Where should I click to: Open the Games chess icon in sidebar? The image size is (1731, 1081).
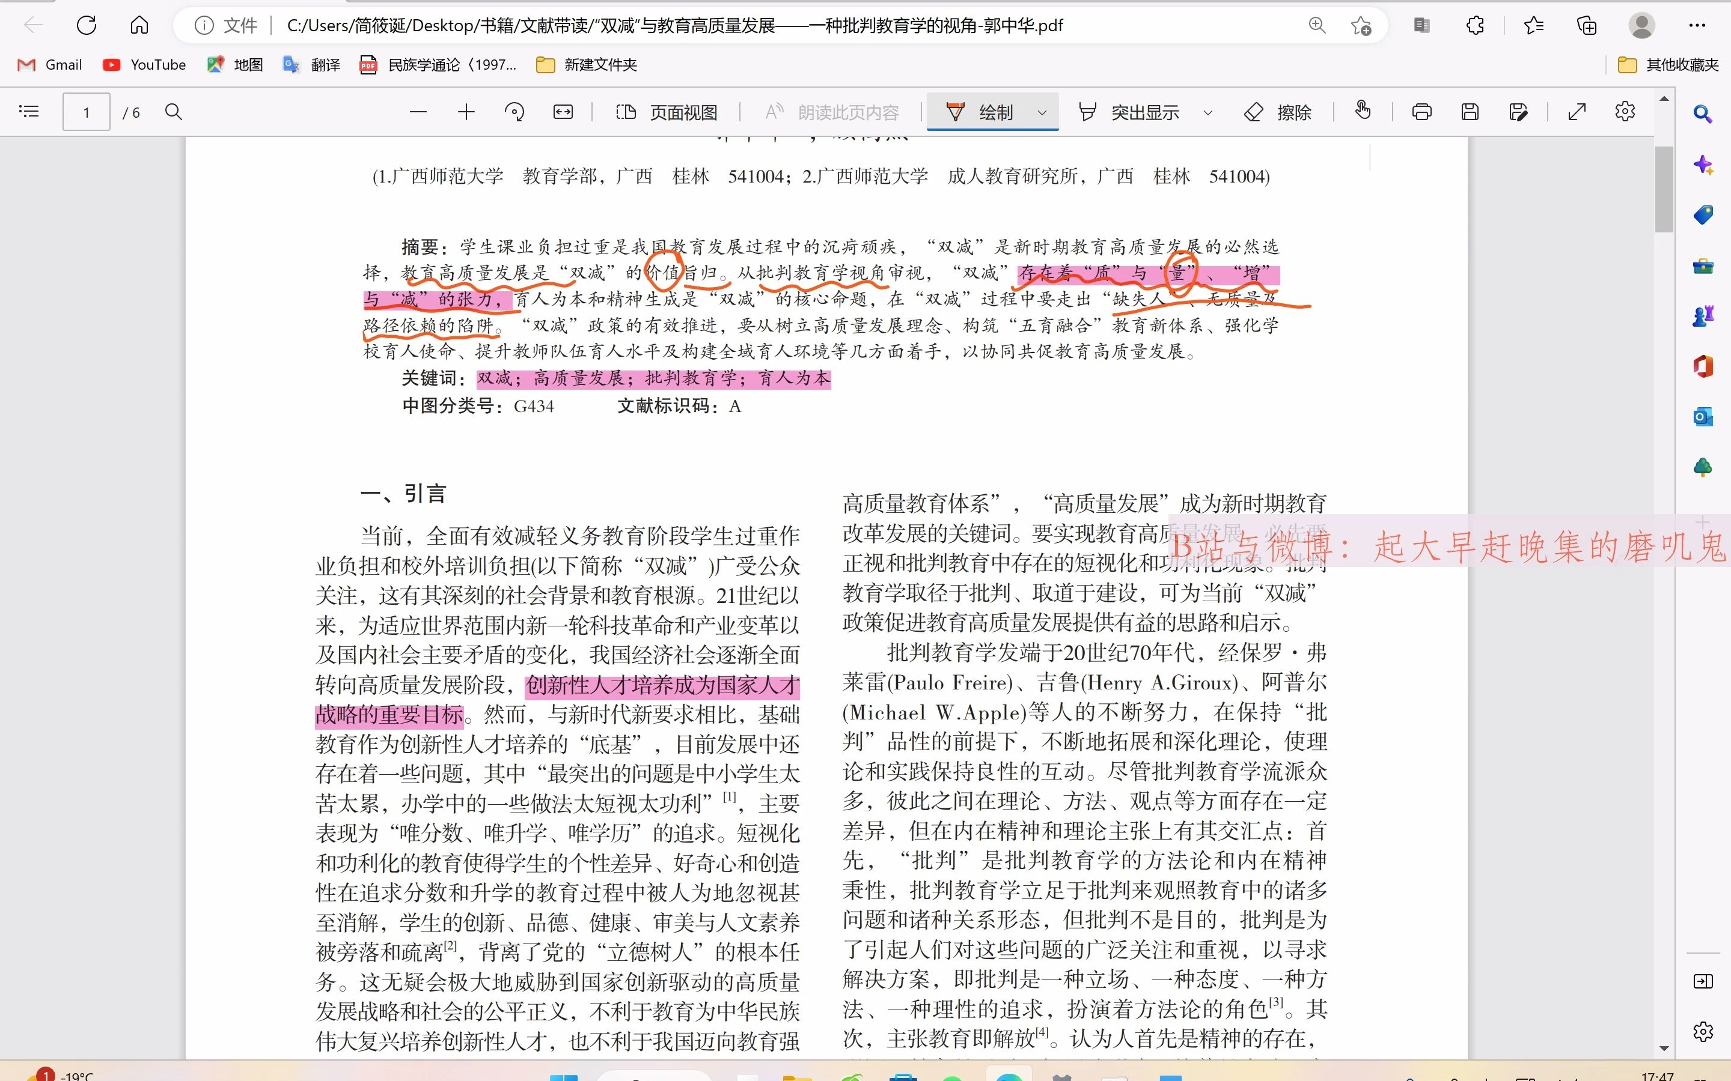[x=1703, y=316]
